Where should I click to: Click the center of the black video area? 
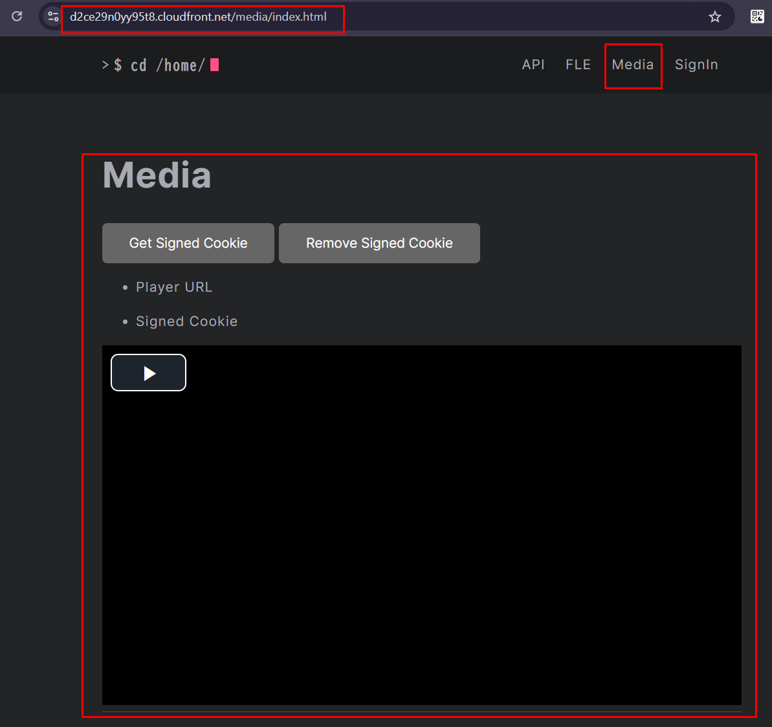(x=422, y=525)
